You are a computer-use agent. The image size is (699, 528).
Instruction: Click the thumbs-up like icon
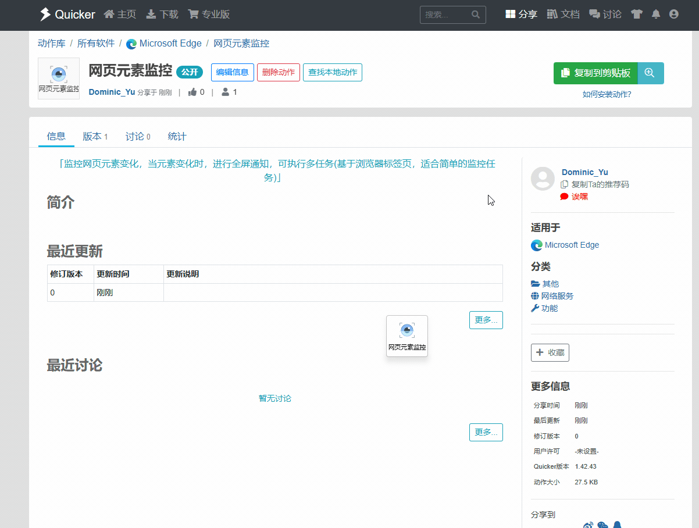click(x=192, y=92)
